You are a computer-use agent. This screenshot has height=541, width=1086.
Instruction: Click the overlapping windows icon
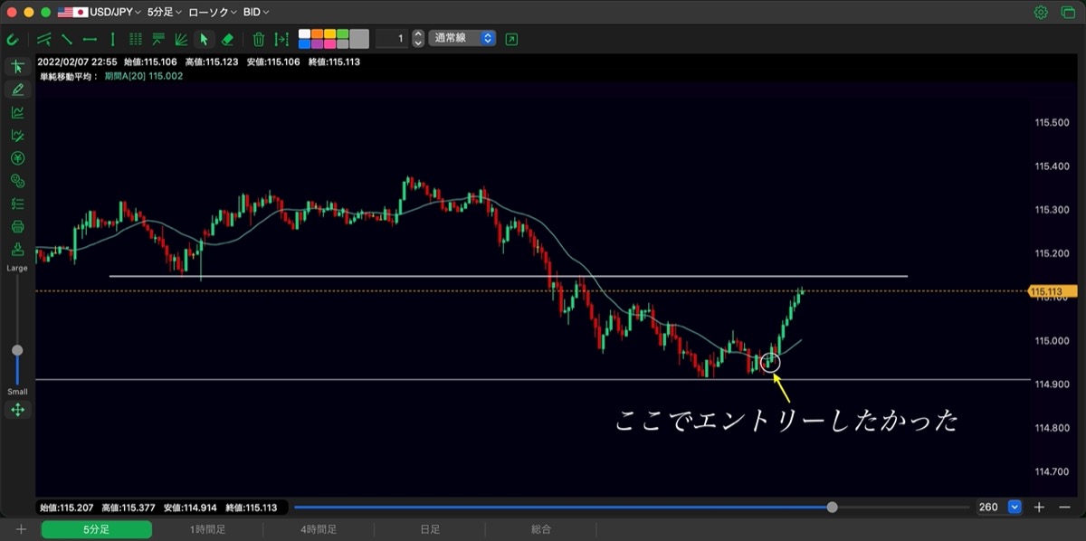point(1067,13)
